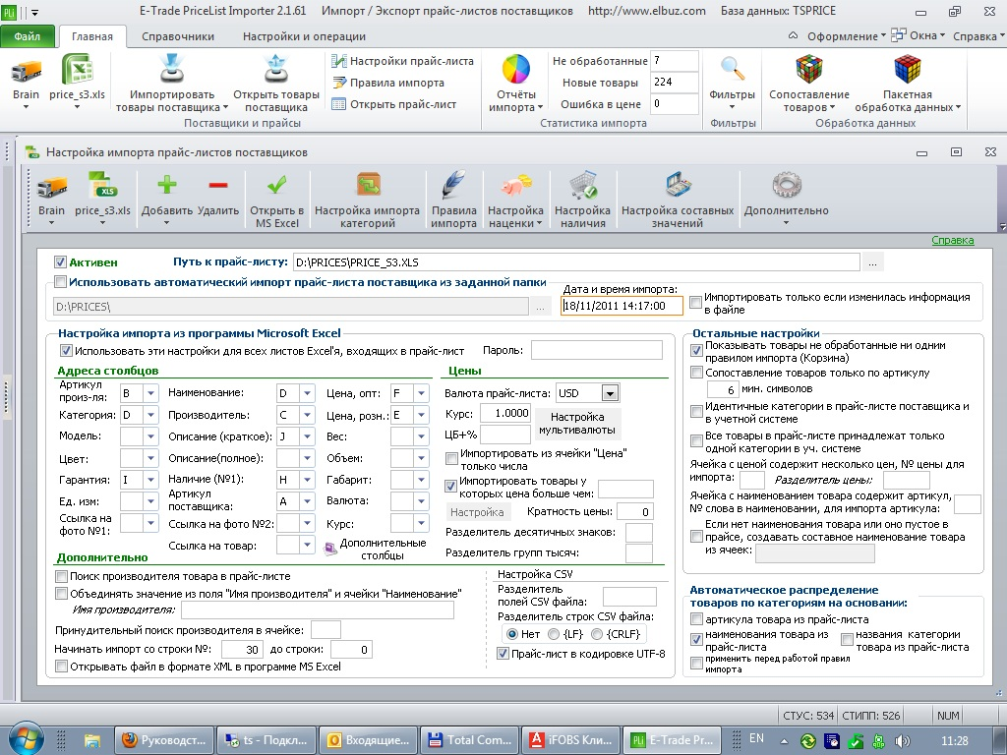This screenshot has height=755, width=1007.
Task: Click Дополнительные столбцы icon
Action: (330, 549)
